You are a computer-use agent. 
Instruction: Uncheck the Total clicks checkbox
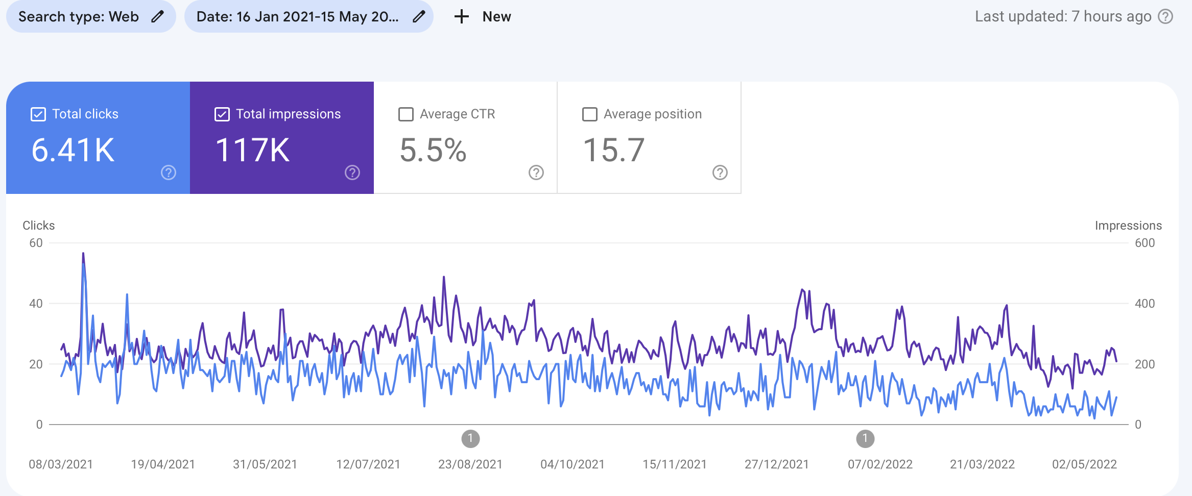pyautogui.click(x=38, y=114)
